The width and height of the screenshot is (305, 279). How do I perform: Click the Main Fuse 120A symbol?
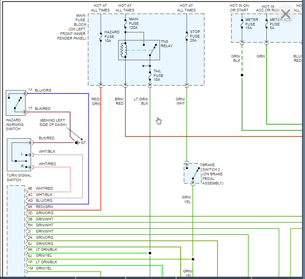tap(125, 24)
